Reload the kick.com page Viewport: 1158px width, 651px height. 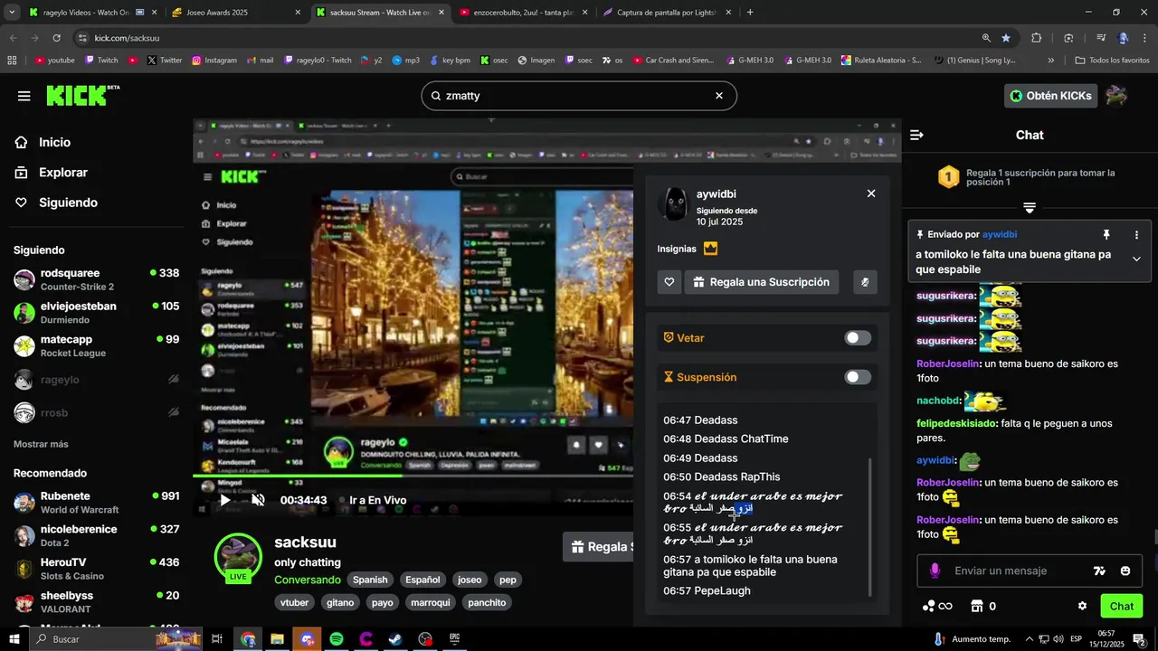coord(56,38)
